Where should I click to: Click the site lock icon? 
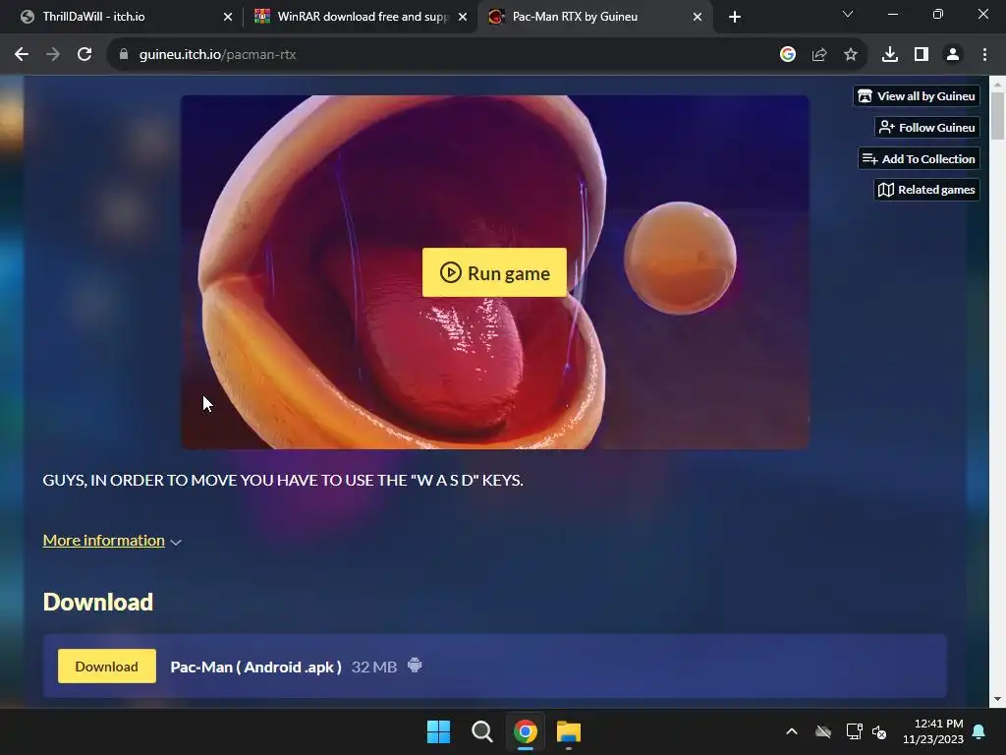point(124,55)
